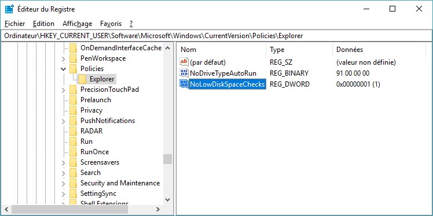This screenshot has width=433, height=216.
Task: Minimize the Registry Editor window
Action: (366, 9)
